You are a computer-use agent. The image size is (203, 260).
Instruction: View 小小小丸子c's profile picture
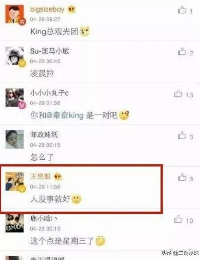pyautogui.click(x=14, y=98)
